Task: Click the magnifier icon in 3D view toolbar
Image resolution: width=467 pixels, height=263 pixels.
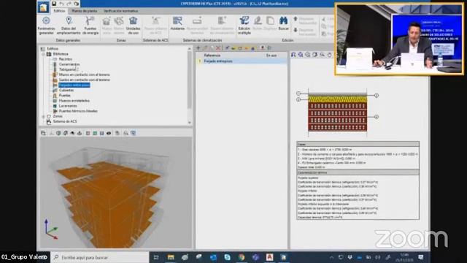Action: pos(126,133)
